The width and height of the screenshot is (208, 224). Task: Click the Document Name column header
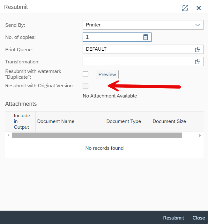70,121
